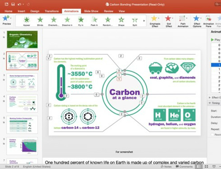Image resolution: width=221 pixels, height=169 pixels.
Task: Select slide 3 background knowledge thumbnail
Action: tap(22, 82)
